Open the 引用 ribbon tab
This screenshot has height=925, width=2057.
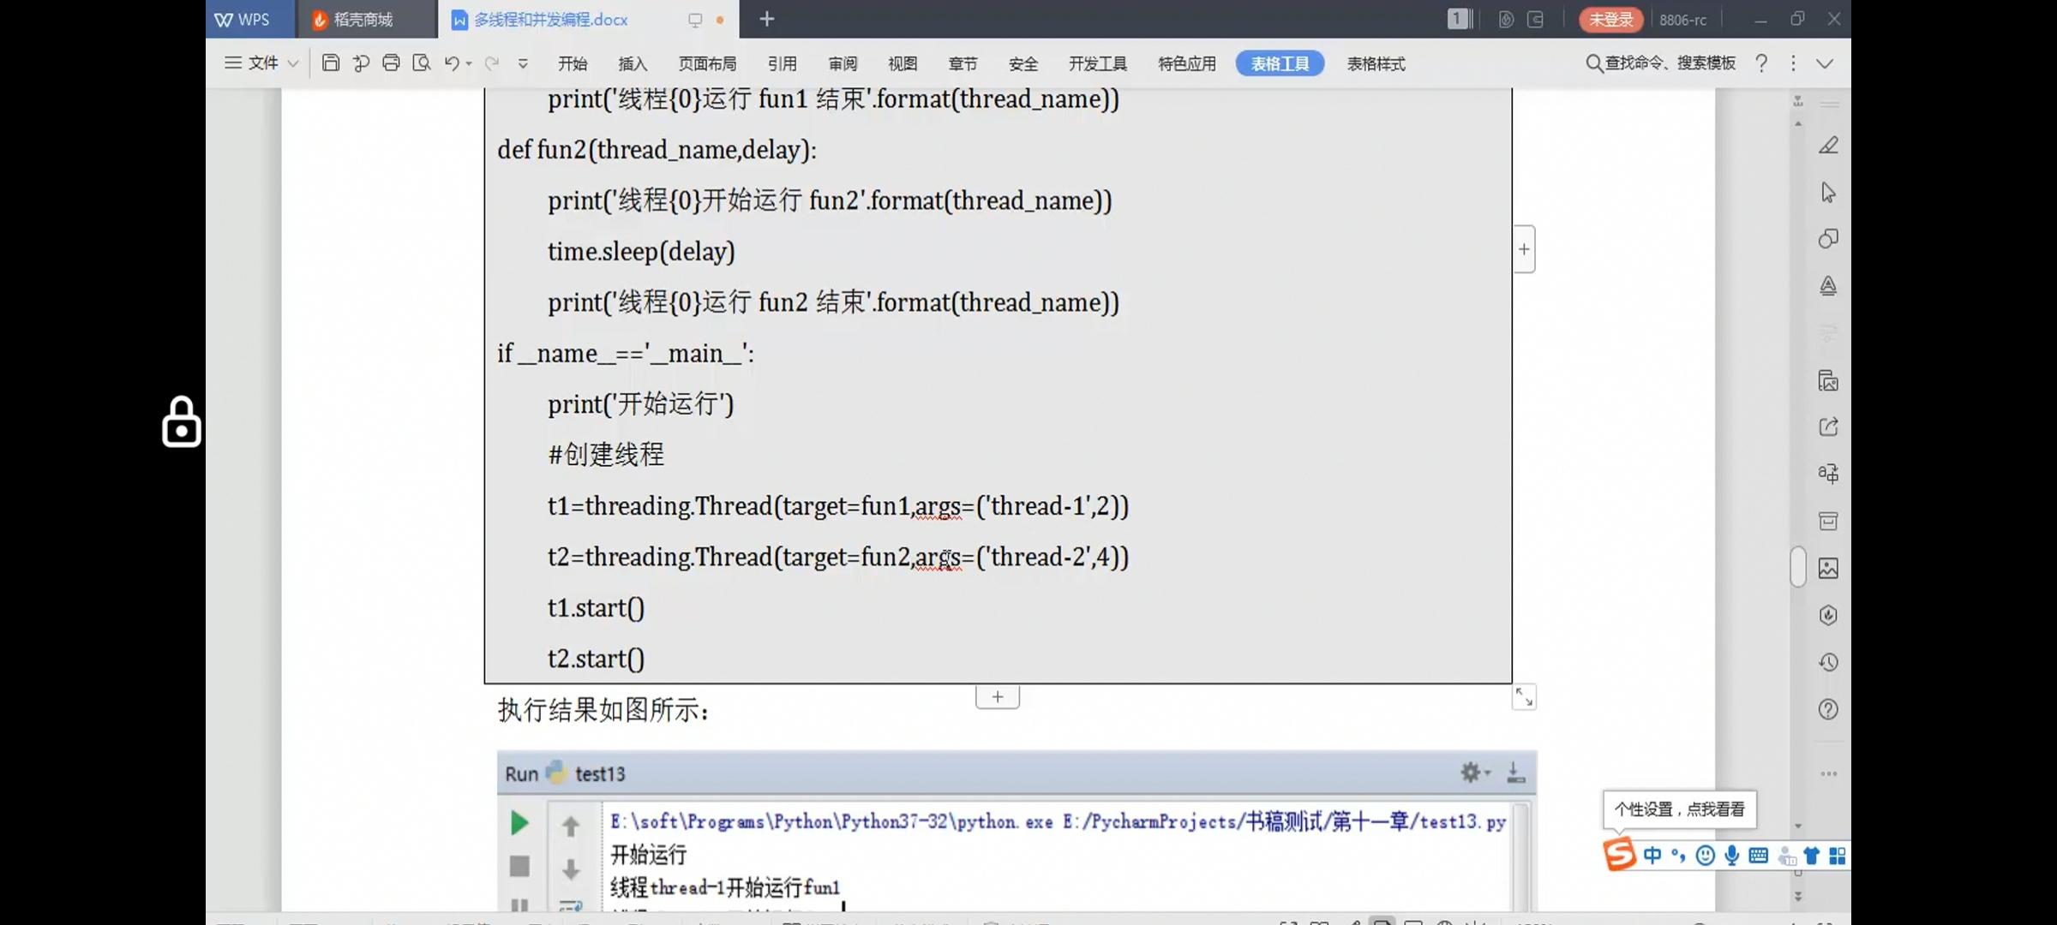[782, 63]
